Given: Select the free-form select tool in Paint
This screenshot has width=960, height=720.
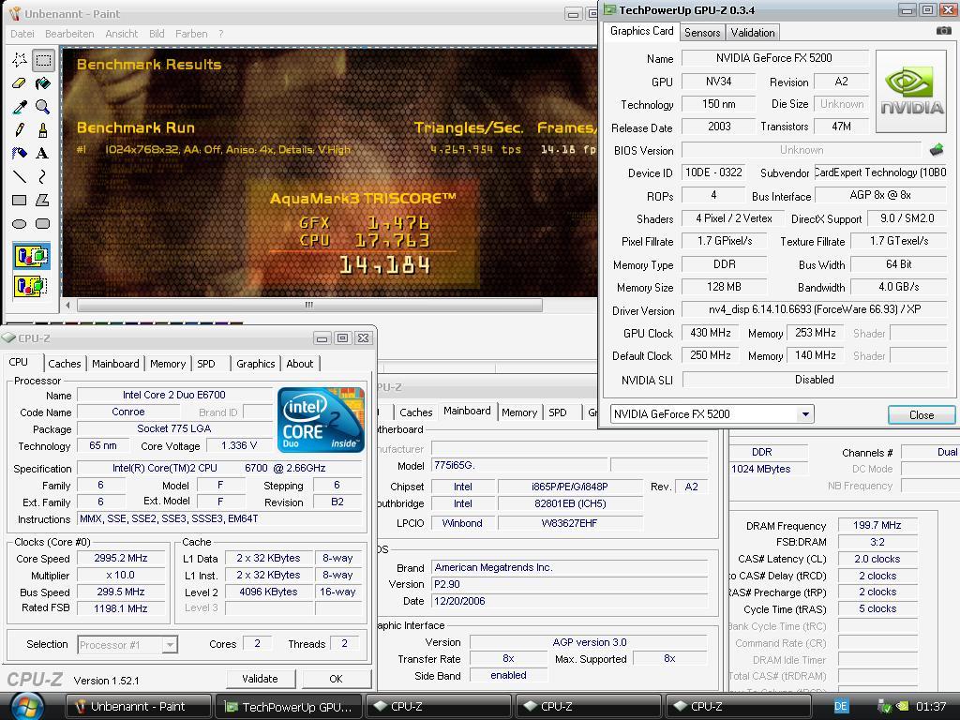Looking at the screenshot, I should [20, 59].
